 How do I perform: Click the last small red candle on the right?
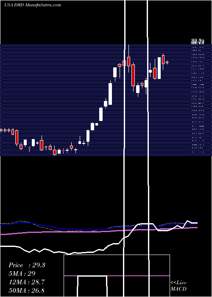(x=167, y=62)
